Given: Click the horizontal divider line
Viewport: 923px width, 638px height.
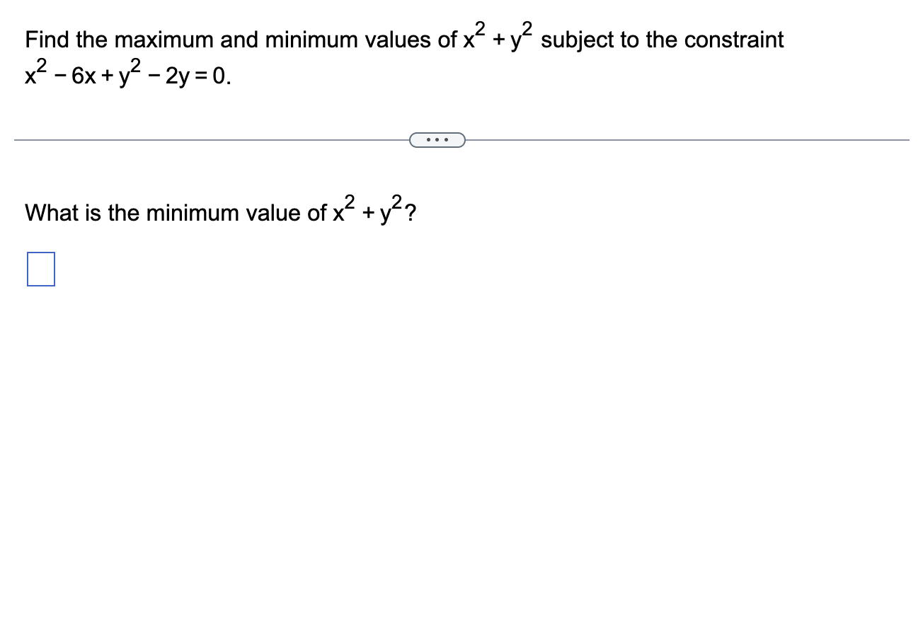Looking at the screenshot, I should tap(212, 140).
